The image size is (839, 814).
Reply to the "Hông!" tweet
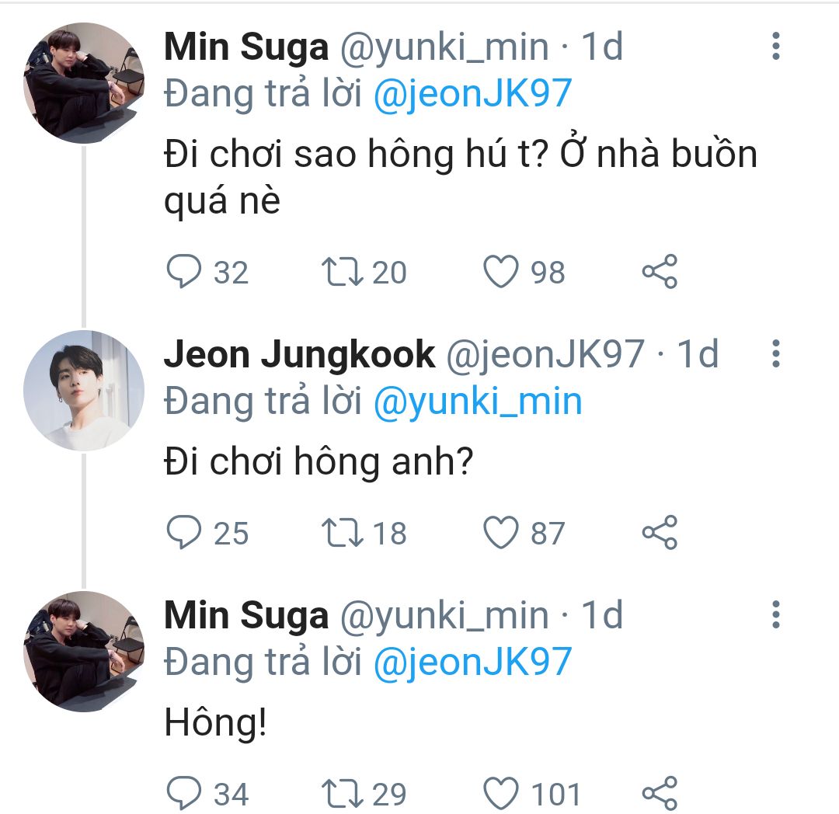point(184,794)
